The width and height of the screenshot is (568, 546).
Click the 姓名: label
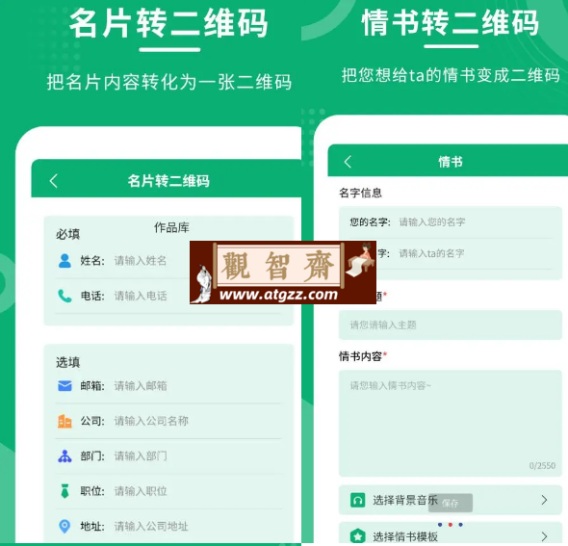pos(92,261)
